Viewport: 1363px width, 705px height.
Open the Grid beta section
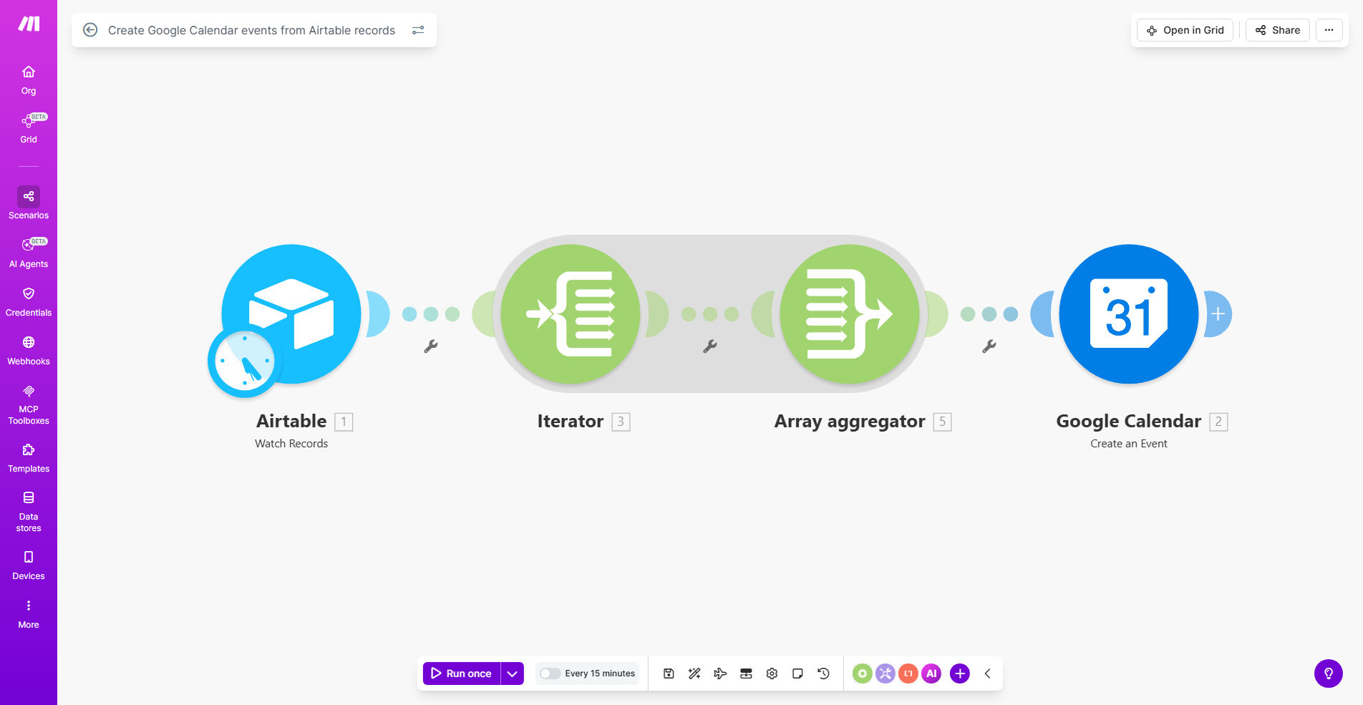pos(29,129)
